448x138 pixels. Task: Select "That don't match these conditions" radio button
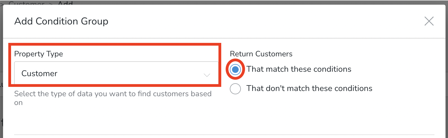[235, 89]
